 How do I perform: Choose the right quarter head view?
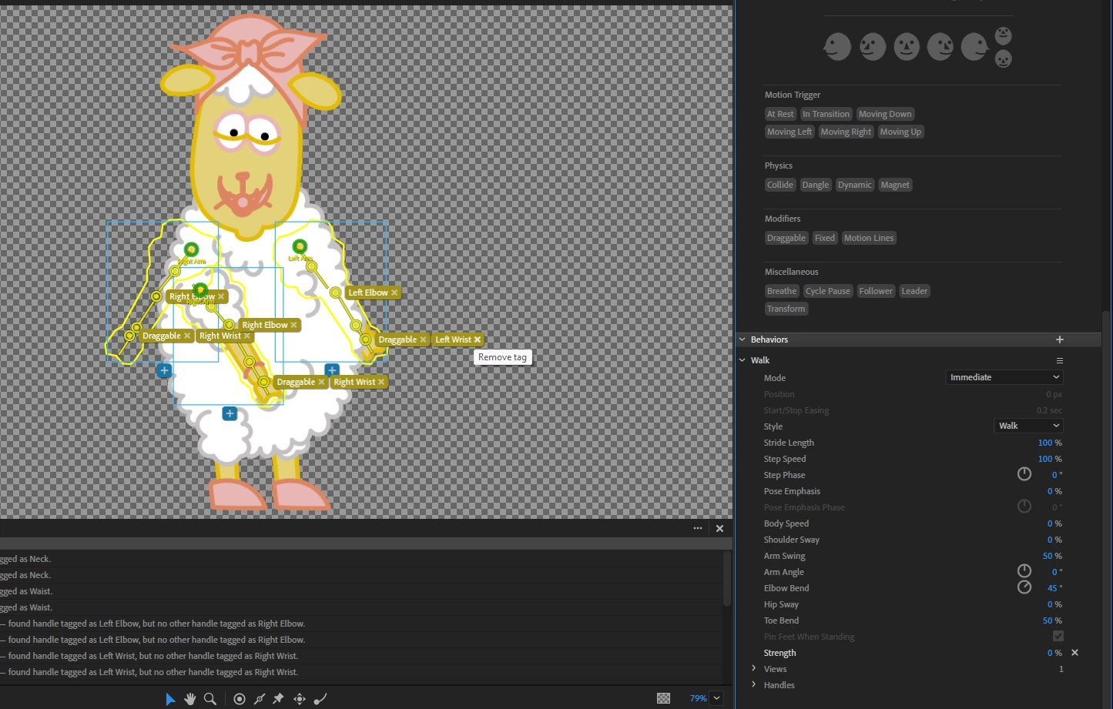click(x=940, y=46)
